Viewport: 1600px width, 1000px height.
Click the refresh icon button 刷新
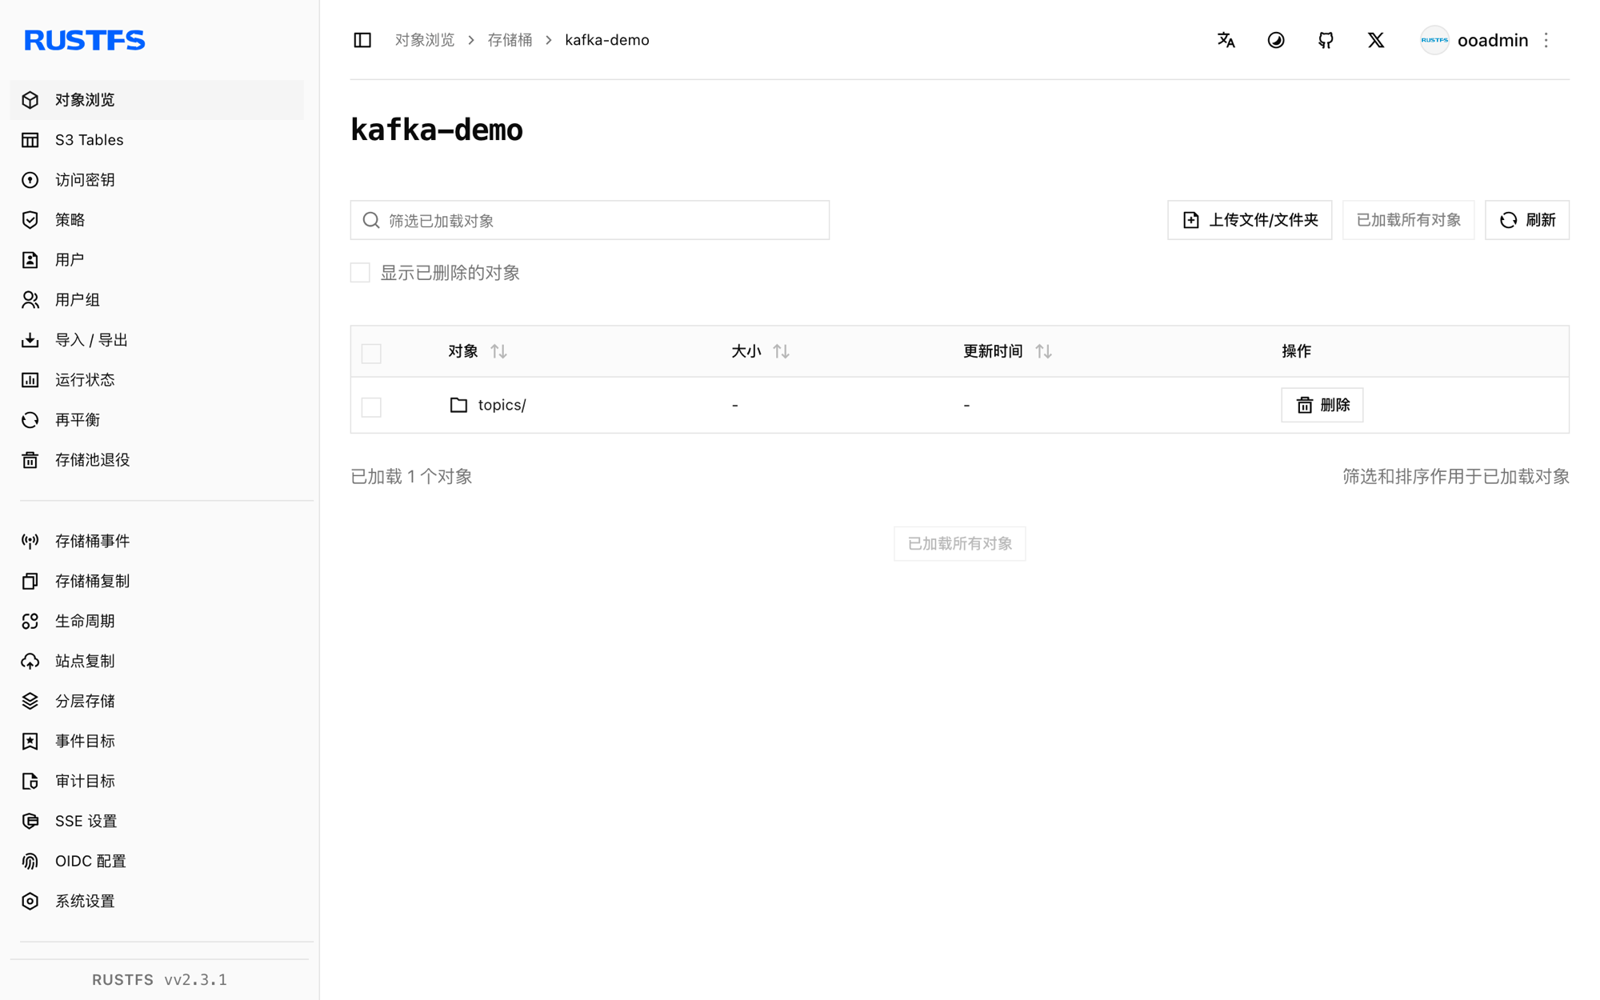coord(1526,220)
